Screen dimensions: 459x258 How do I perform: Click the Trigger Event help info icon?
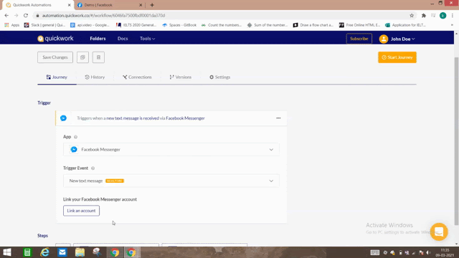(x=93, y=168)
